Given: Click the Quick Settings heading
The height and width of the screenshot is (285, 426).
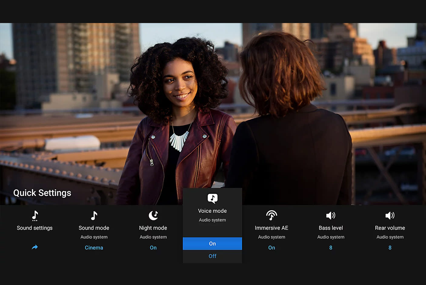Looking at the screenshot, I should (x=42, y=193).
